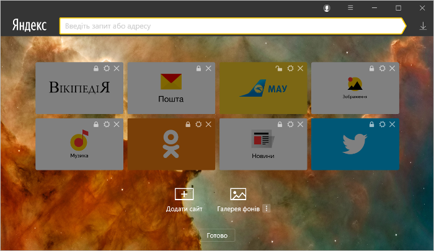Open settings gear of the Зображення tile
Image resolution: width=434 pixels, height=251 pixels.
pos(383,68)
